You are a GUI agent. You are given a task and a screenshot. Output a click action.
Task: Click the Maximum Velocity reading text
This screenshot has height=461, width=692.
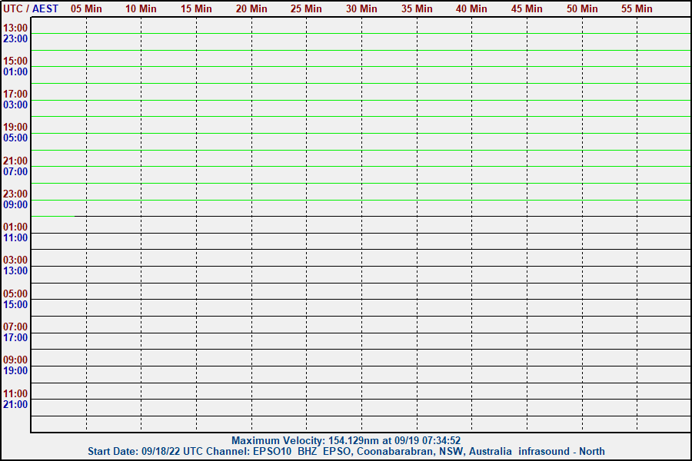coord(346,440)
